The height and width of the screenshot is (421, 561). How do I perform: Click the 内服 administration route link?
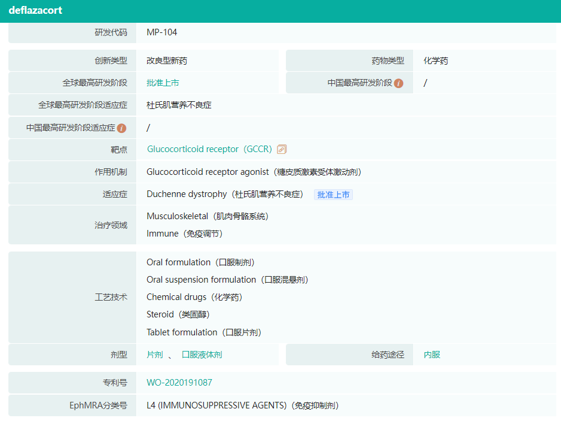pyautogui.click(x=432, y=355)
